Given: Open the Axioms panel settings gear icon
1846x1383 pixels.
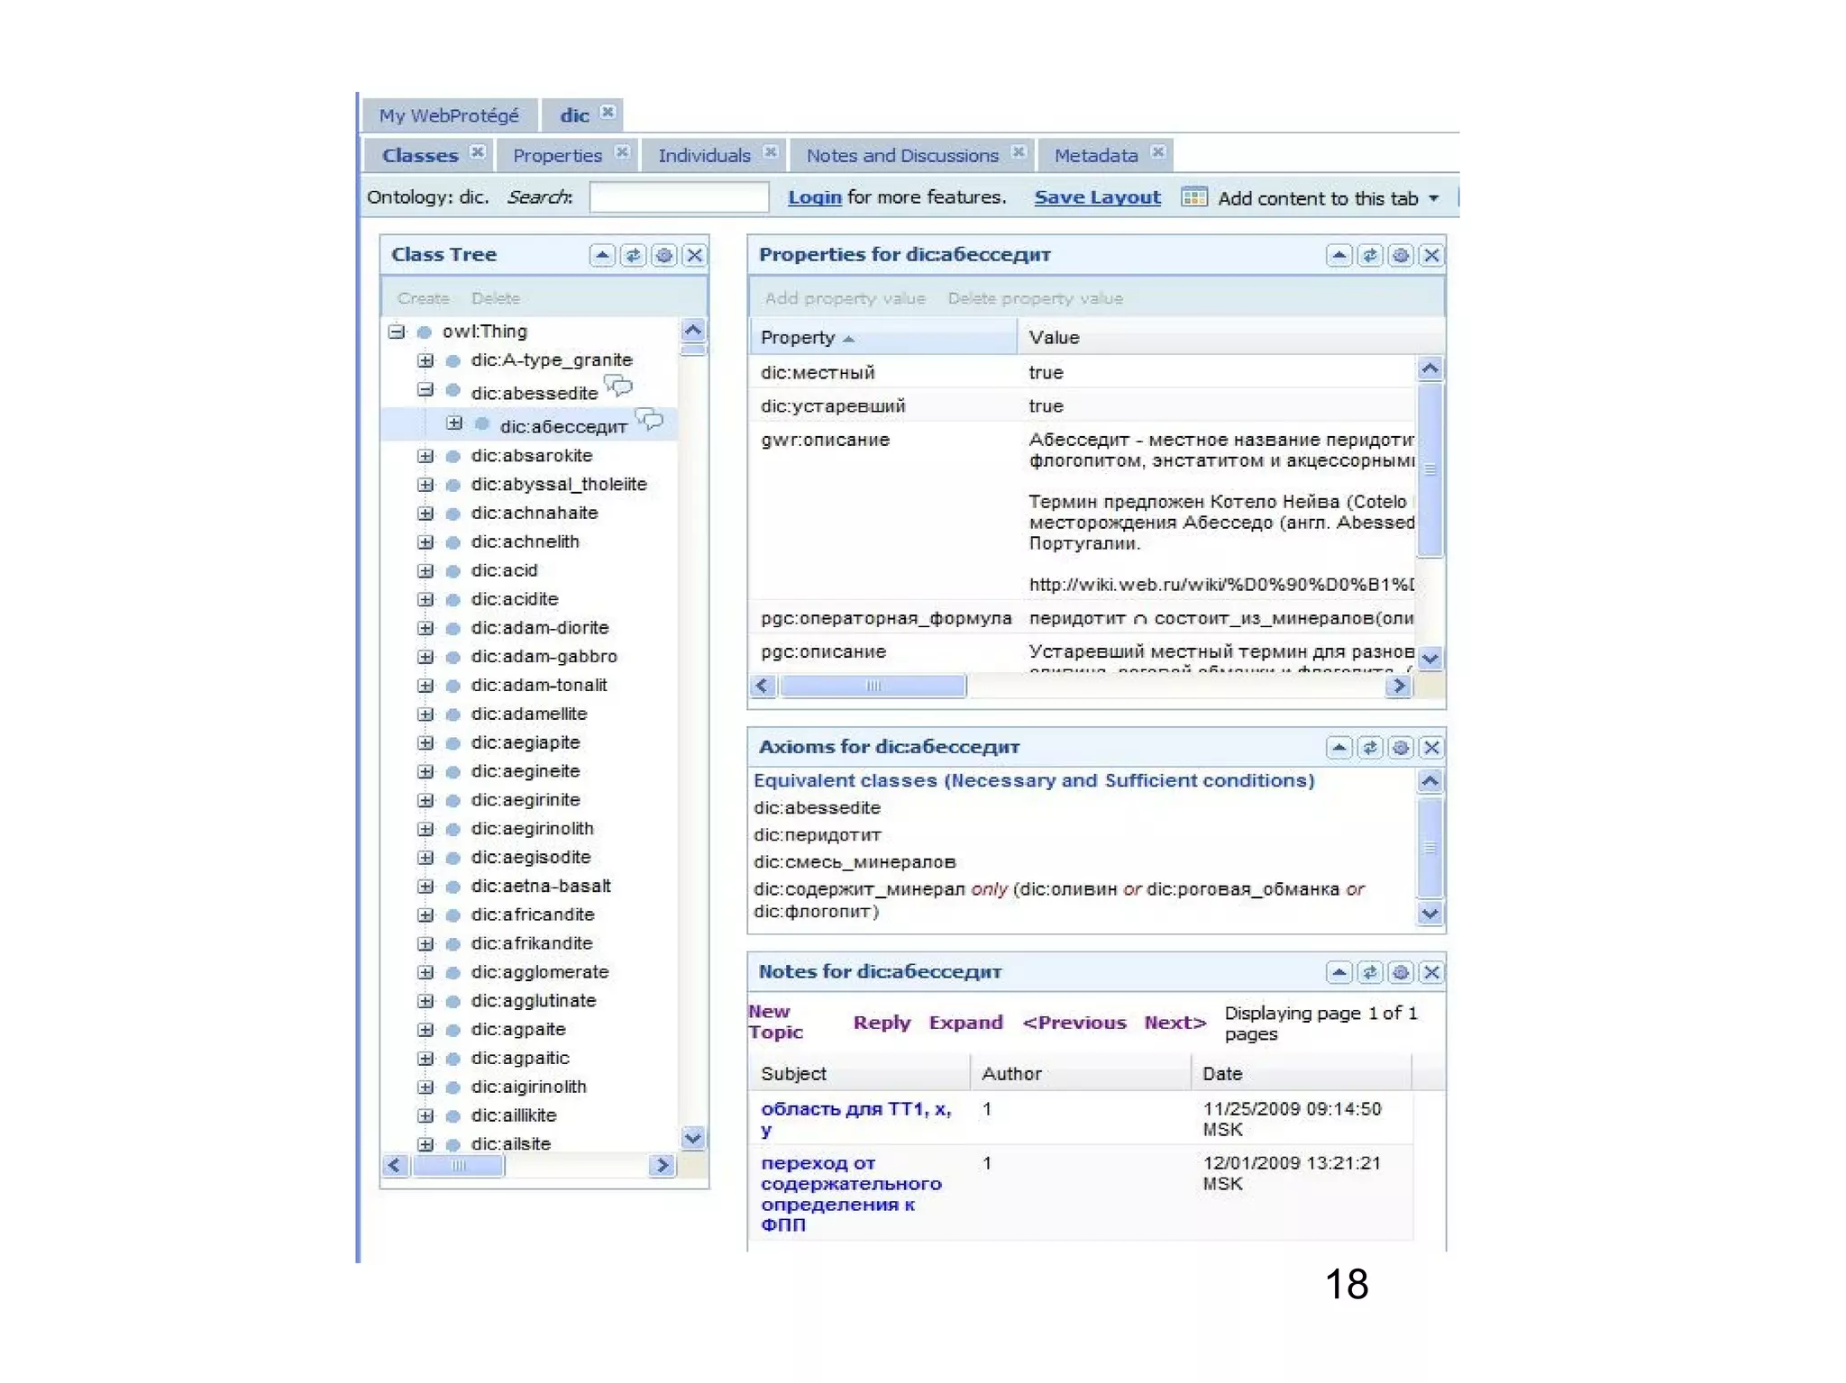Looking at the screenshot, I should [x=1400, y=747].
